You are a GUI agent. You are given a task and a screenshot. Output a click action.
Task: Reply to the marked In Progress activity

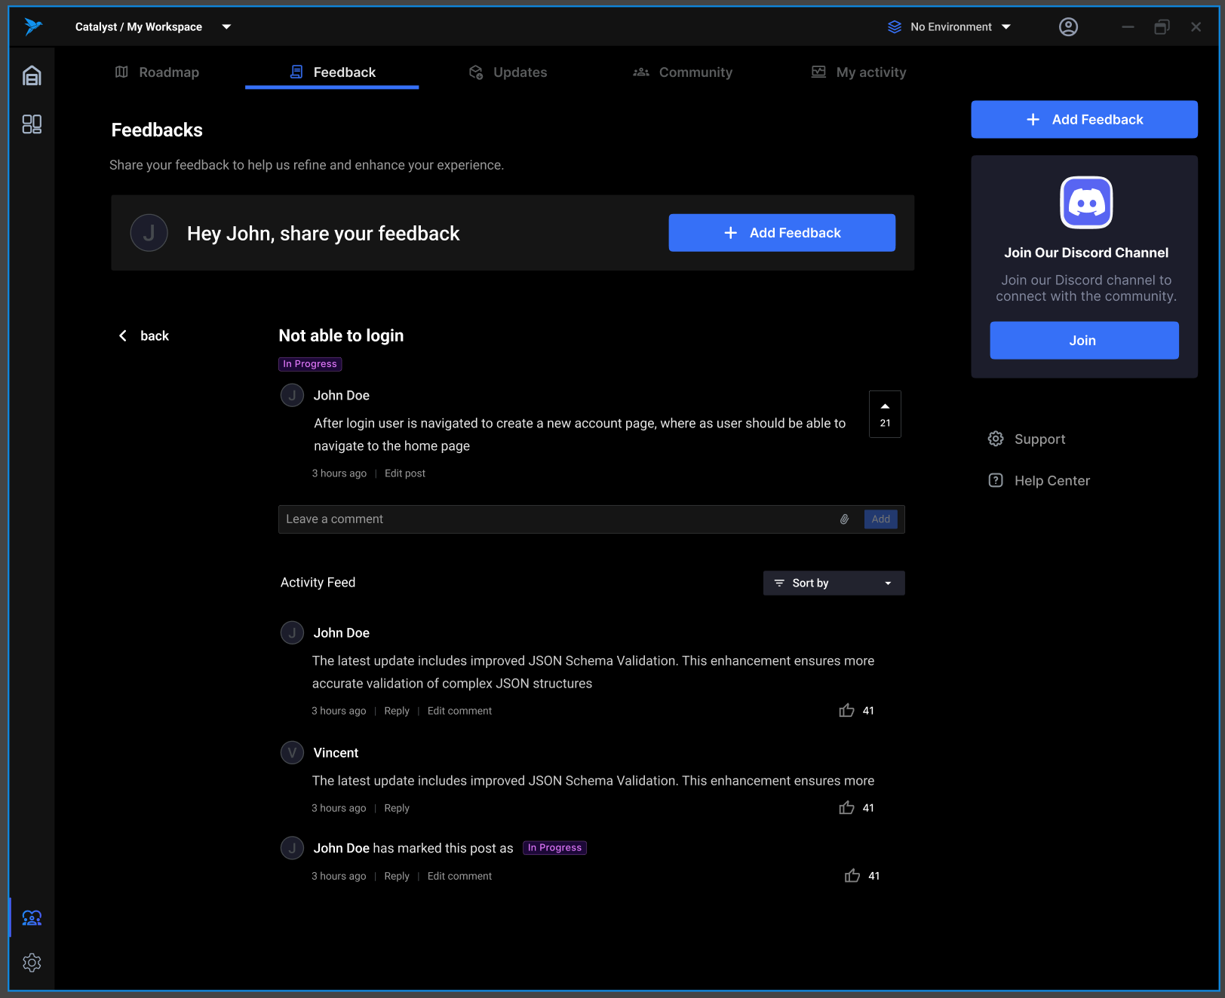click(397, 876)
